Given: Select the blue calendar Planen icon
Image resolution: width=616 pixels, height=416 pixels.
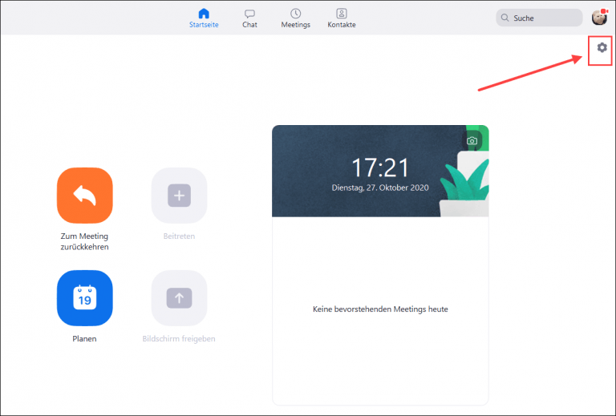Looking at the screenshot, I should (x=85, y=298).
